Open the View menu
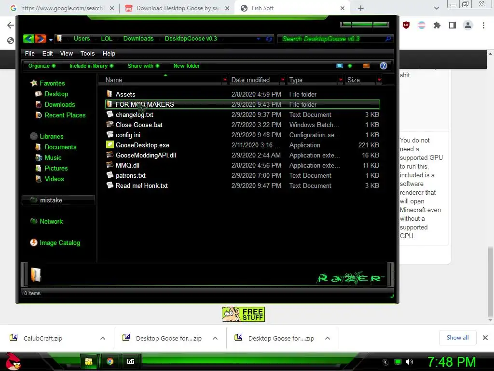Viewport: 494px width, 371px height. 67,53
